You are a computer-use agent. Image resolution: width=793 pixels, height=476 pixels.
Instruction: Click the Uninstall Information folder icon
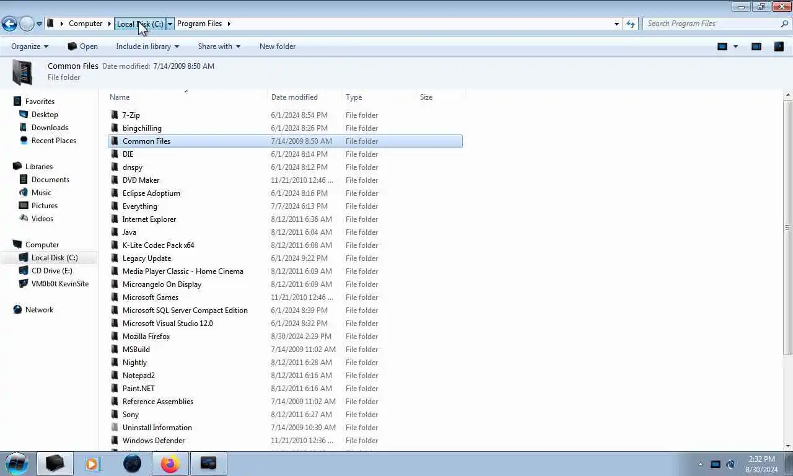(x=115, y=428)
